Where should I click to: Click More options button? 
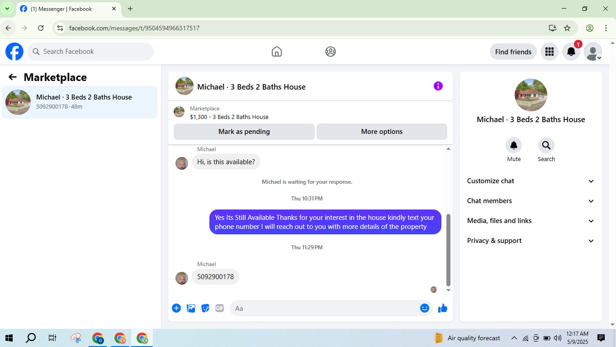click(382, 132)
